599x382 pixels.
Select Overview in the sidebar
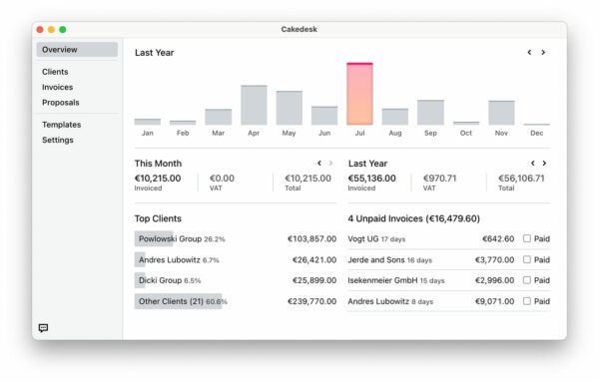click(x=77, y=50)
